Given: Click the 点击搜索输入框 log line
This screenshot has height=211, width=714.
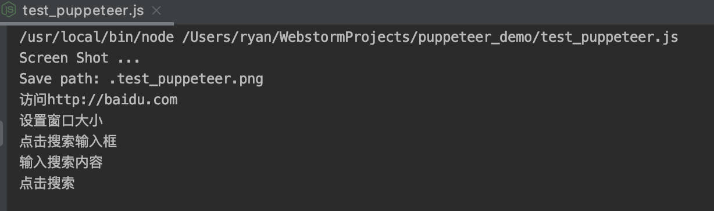Looking at the screenshot, I should pyautogui.click(x=68, y=141).
